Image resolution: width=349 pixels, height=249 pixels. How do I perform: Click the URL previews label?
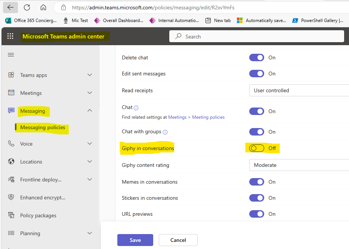[x=137, y=214]
